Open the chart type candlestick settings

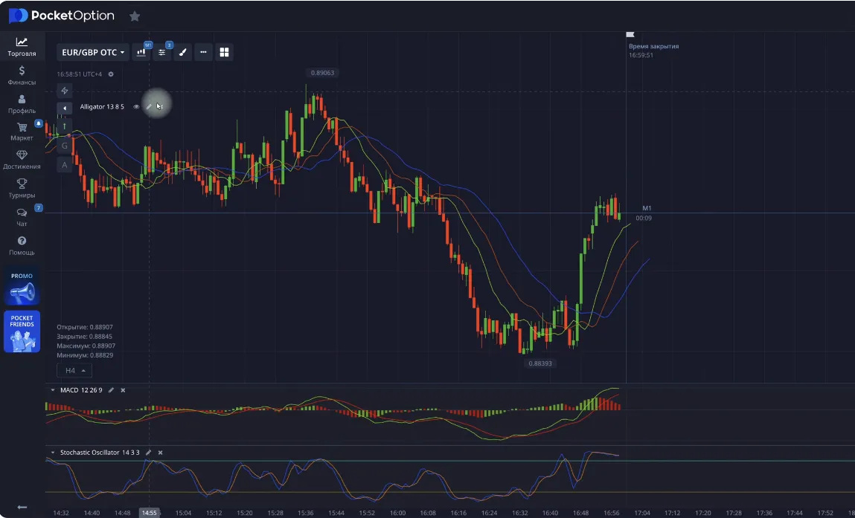coord(141,53)
